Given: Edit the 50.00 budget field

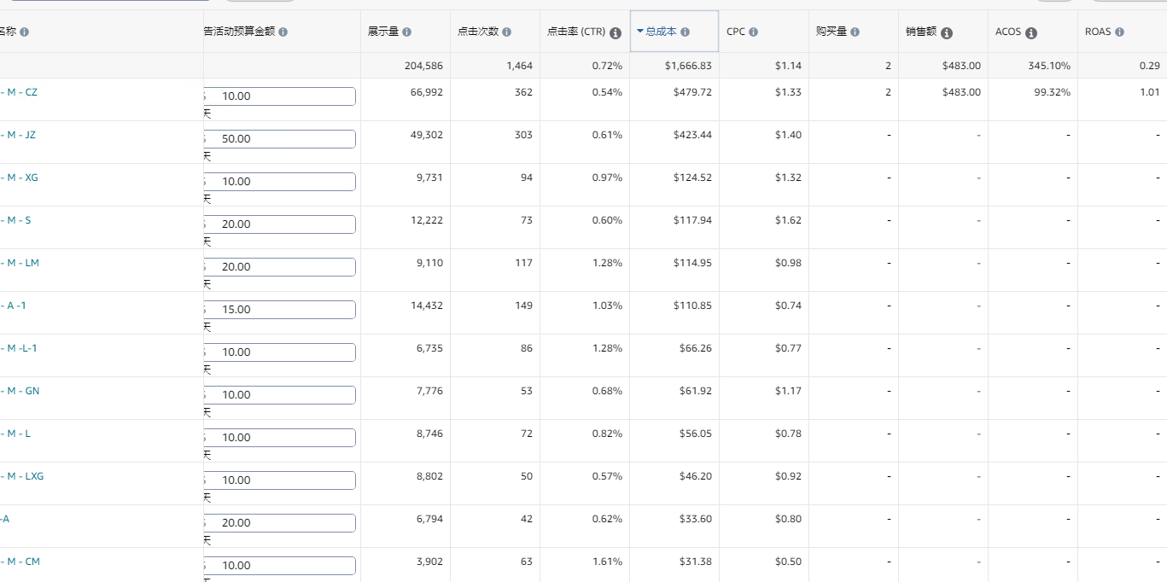Looking at the screenshot, I should coord(282,139).
